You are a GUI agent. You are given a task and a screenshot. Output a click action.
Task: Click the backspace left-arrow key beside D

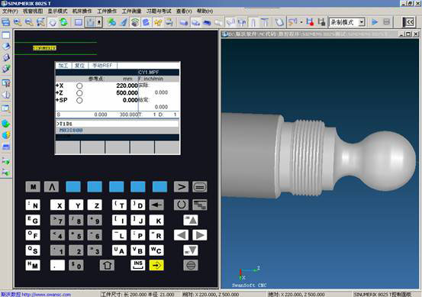tap(156, 205)
